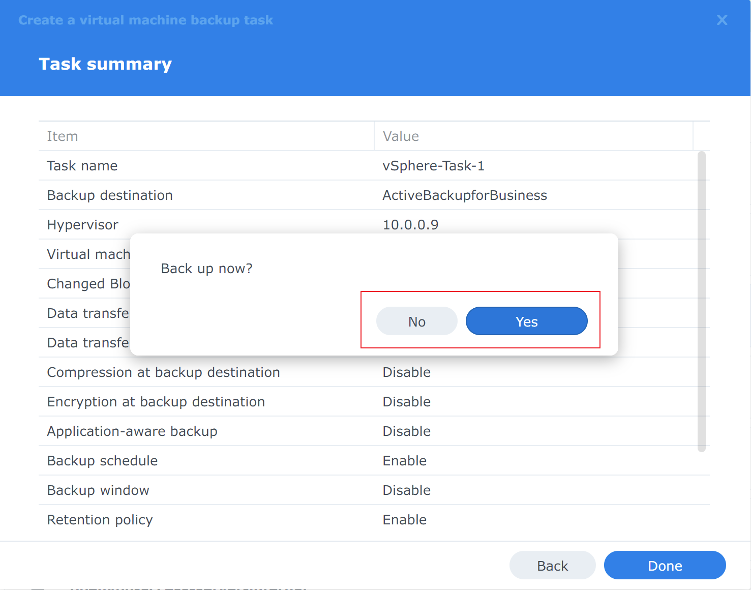Decline immediate backup with the No button
751x590 pixels.
coord(416,321)
